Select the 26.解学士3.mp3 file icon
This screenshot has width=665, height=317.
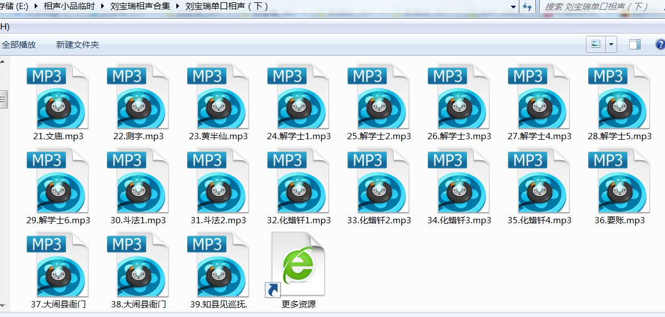tap(458, 97)
